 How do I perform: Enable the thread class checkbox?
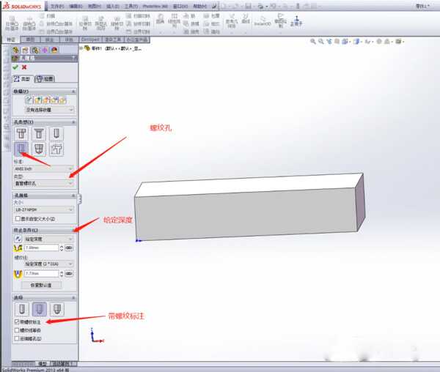(x=17, y=330)
